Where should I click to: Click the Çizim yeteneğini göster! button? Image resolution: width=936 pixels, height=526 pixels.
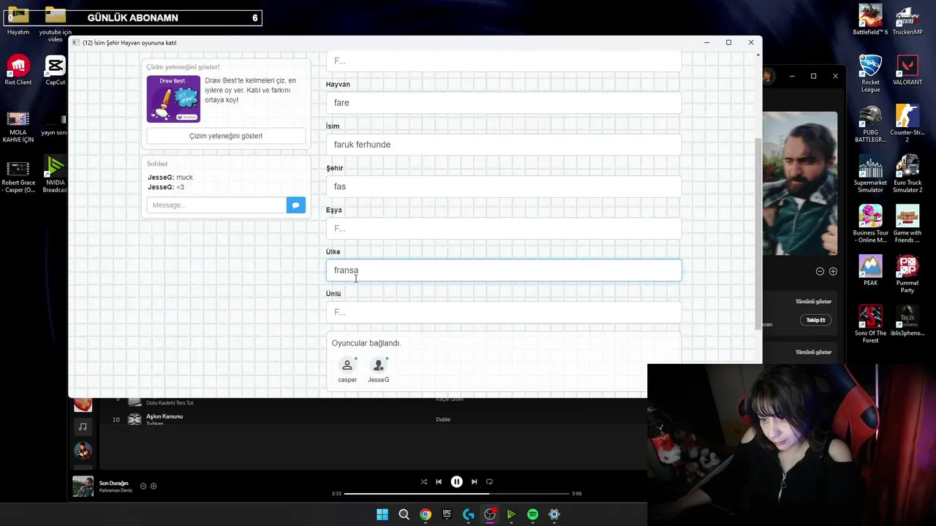[x=226, y=136]
